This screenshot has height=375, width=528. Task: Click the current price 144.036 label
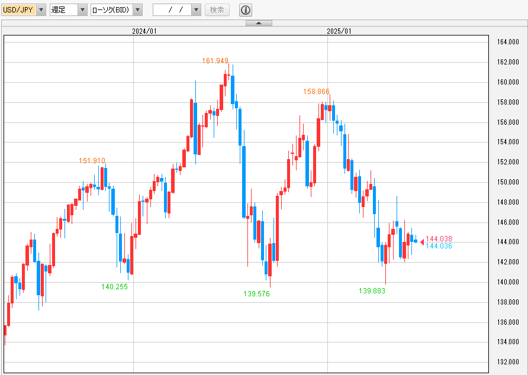(x=439, y=245)
